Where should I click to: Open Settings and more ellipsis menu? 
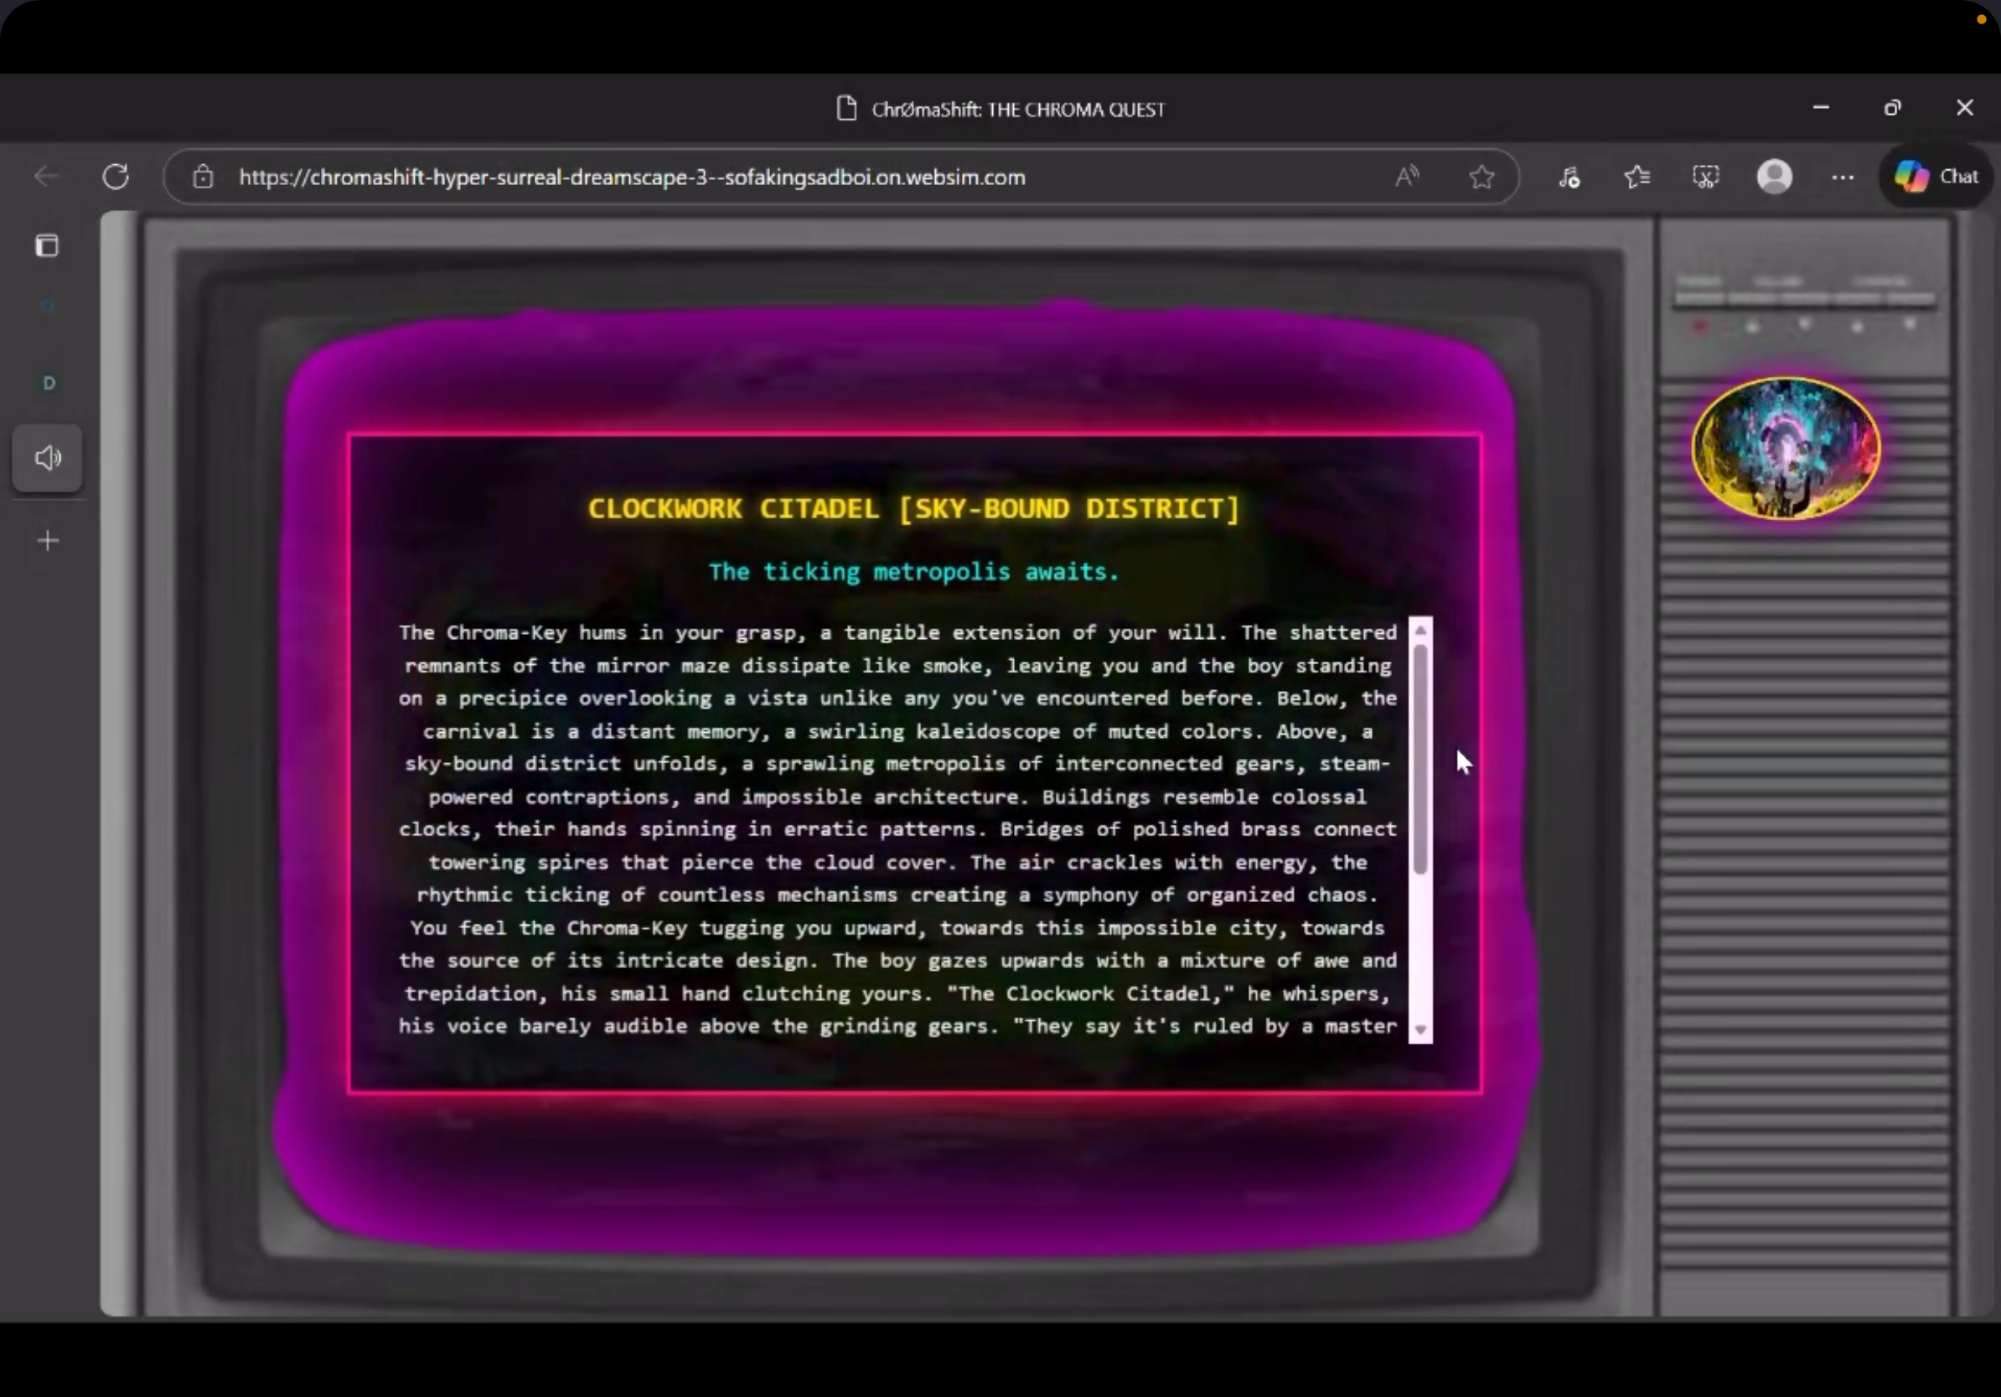[1843, 177]
